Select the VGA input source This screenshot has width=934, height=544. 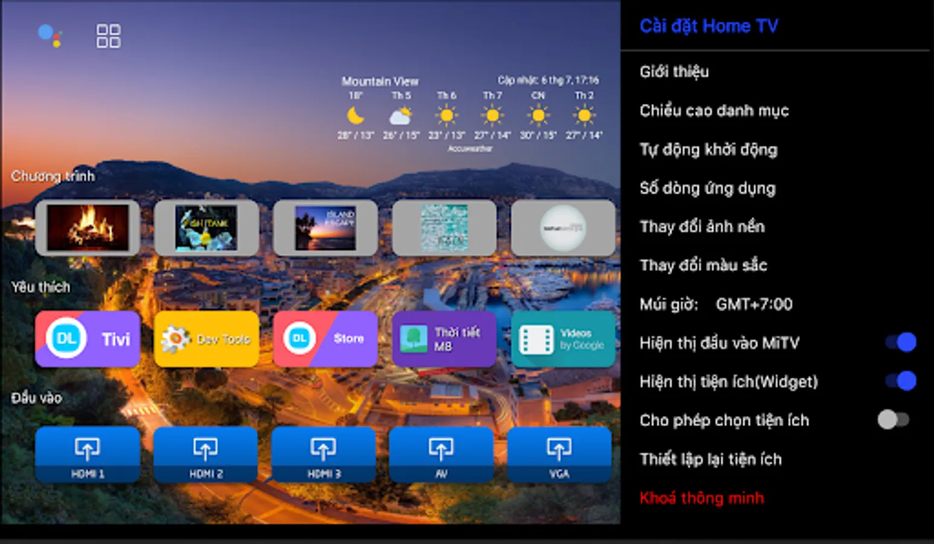pyautogui.click(x=559, y=454)
